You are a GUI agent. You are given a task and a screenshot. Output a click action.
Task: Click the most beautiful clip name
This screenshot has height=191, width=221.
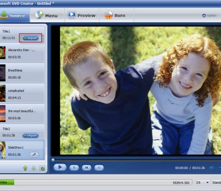pos(22,111)
